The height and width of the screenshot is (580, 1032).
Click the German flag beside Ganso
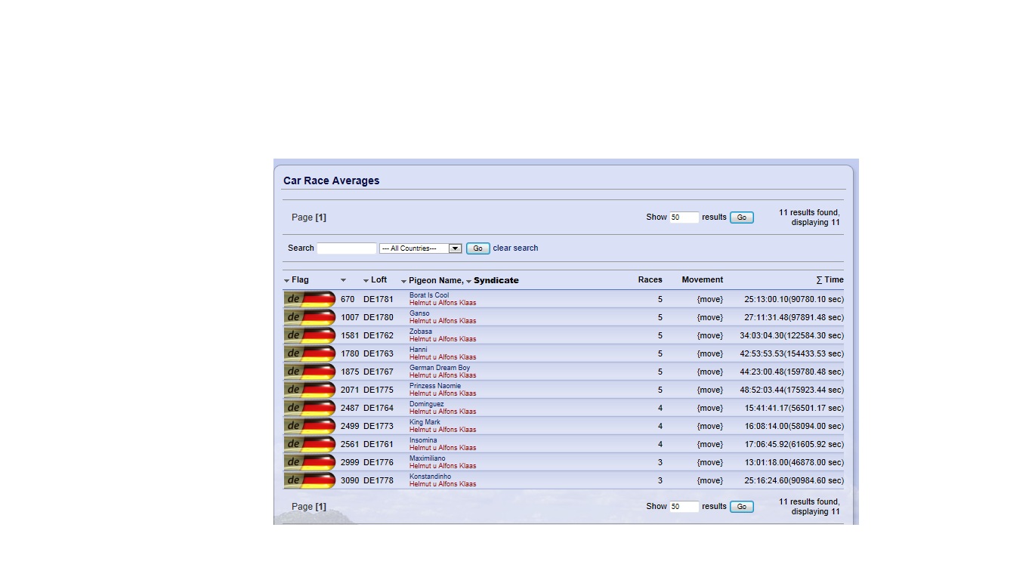tap(310, 317)
